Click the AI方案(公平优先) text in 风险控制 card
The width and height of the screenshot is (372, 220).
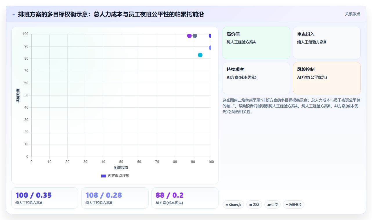click(x=312, y=77)
